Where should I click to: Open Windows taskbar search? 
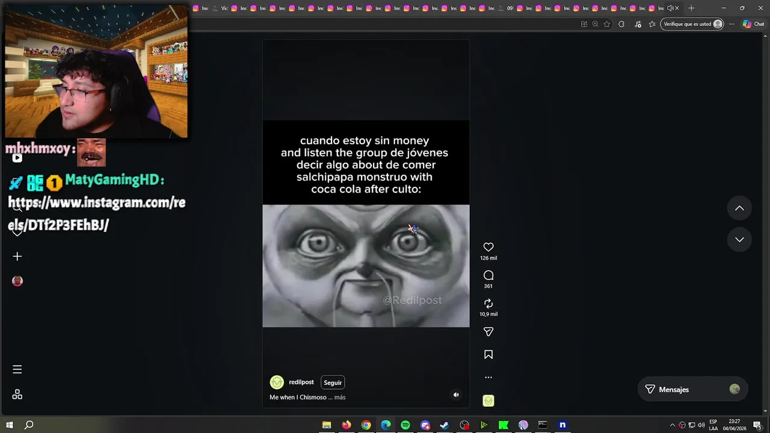click(x=29, y=425)
